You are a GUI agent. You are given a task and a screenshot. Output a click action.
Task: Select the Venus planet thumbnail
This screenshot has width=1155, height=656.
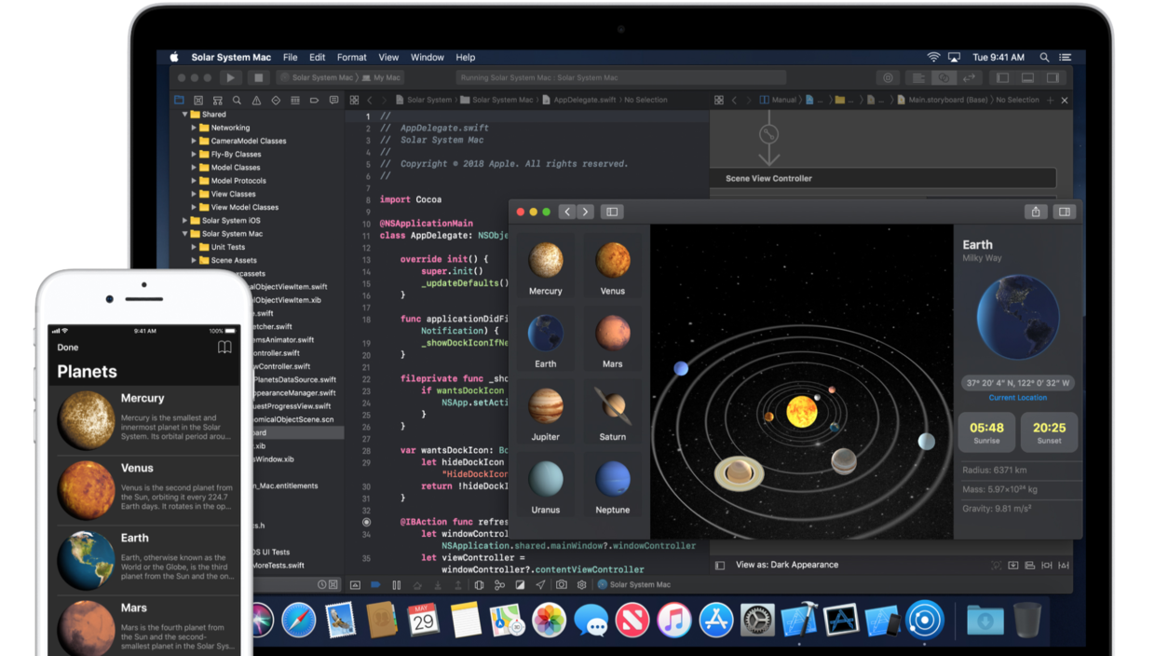point(613,266)
